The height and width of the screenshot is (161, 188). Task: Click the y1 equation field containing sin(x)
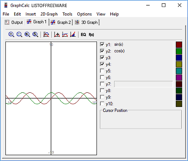(143, 45)
